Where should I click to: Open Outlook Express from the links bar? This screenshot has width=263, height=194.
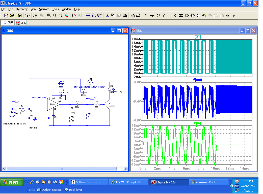click(49, 190)
